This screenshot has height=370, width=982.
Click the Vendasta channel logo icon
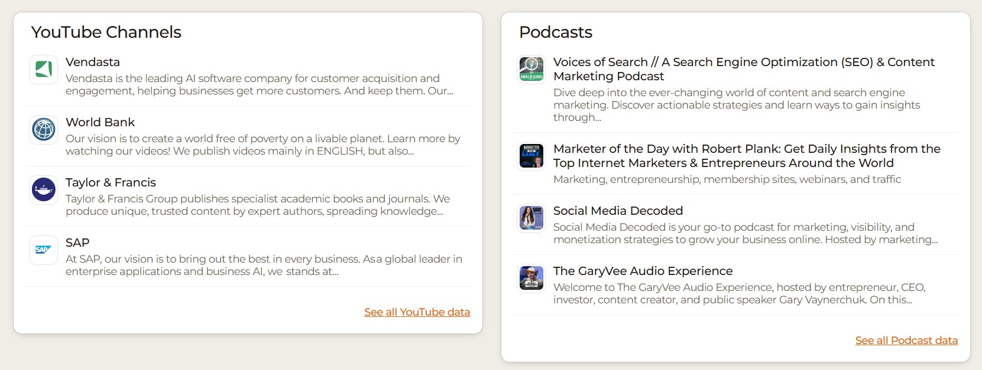point(43,70)
